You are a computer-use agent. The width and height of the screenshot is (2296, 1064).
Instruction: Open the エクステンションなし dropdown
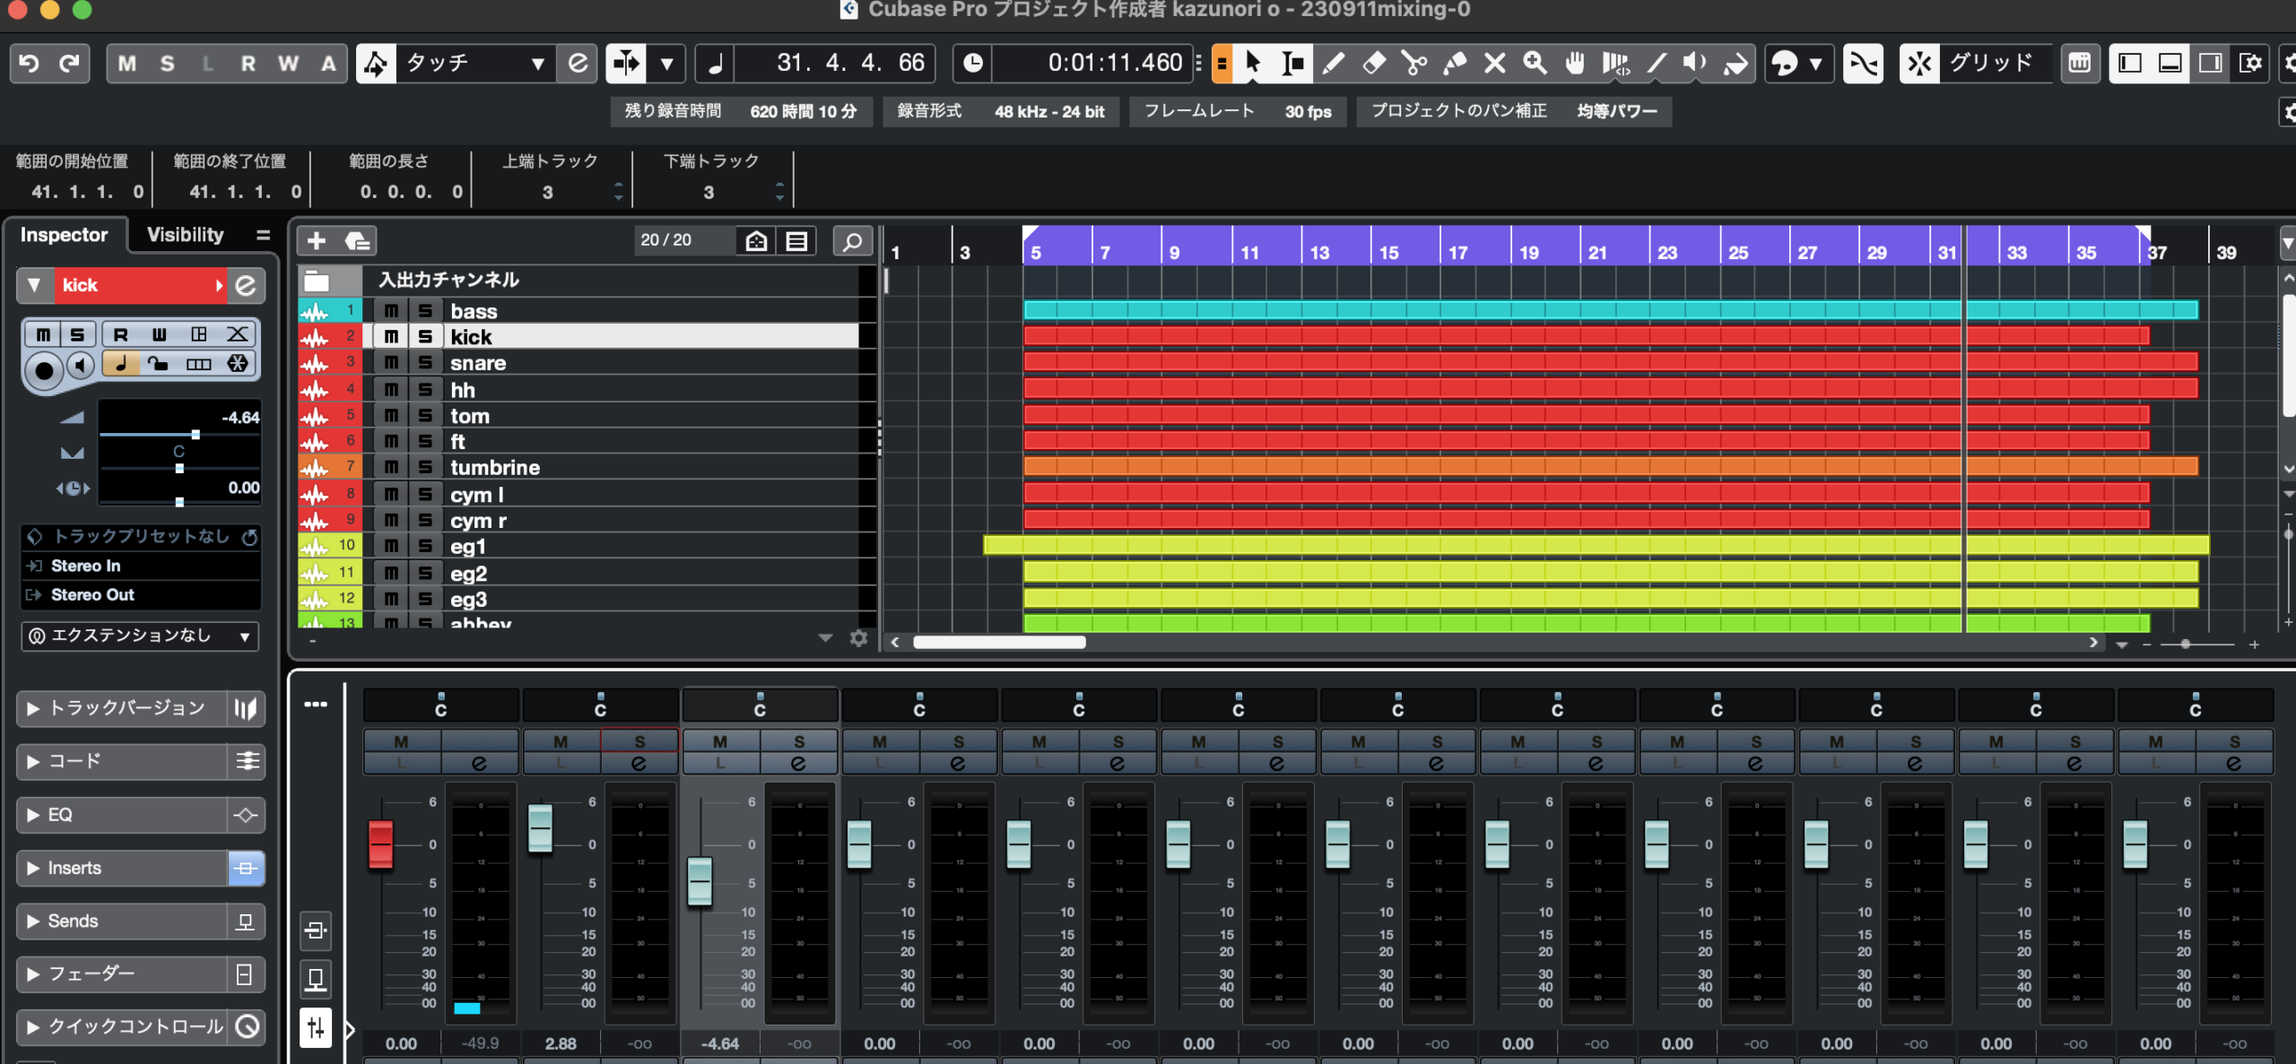point(139,636)
